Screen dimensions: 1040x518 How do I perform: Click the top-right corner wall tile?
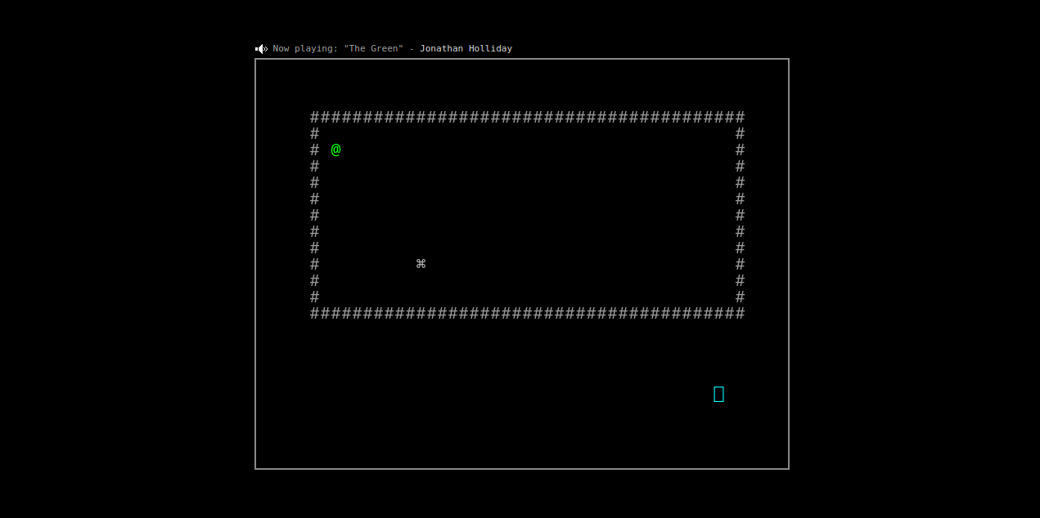(740, 117)
